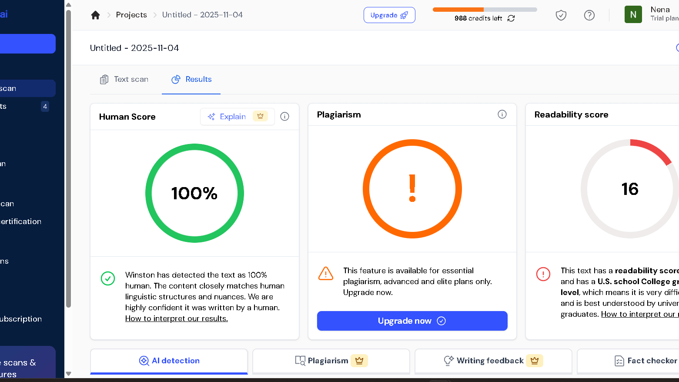Click the Projects breadcrumb link

coord(131,15)
